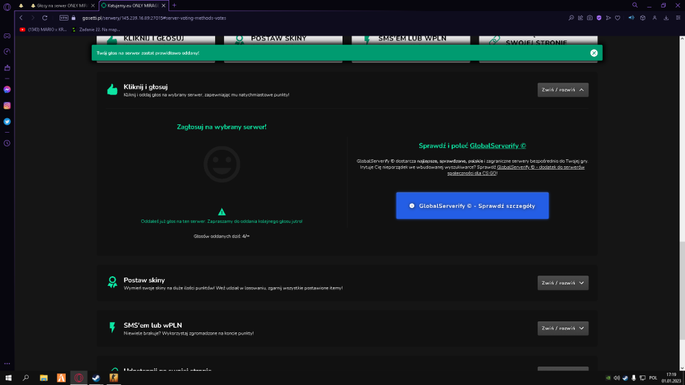Expand the "SMS'em lub wPLN" section

(x=562, y=328)
